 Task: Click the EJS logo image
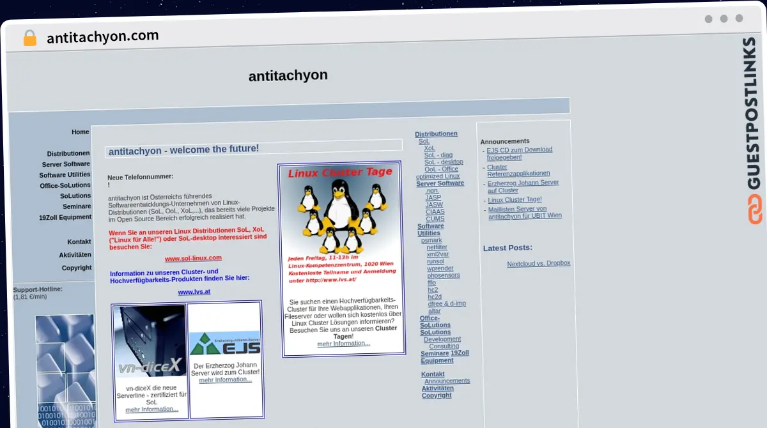tap(225, 343)
